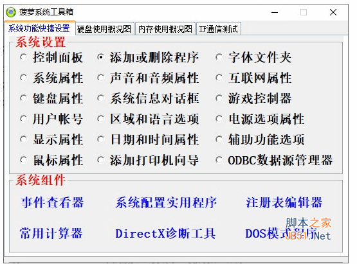Open the 事件查看器 link
This screenshot has height=264, width=357.
click(52, 202)
